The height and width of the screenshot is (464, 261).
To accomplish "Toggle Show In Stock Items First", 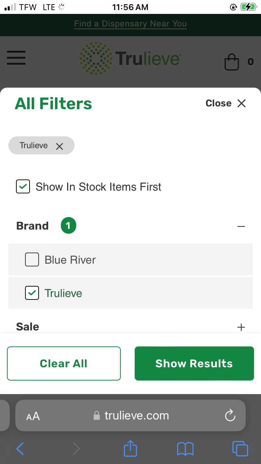I will coord(23,187).
